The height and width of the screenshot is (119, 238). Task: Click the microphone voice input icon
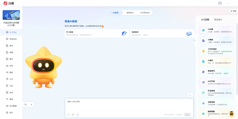[x=78, y=115]
